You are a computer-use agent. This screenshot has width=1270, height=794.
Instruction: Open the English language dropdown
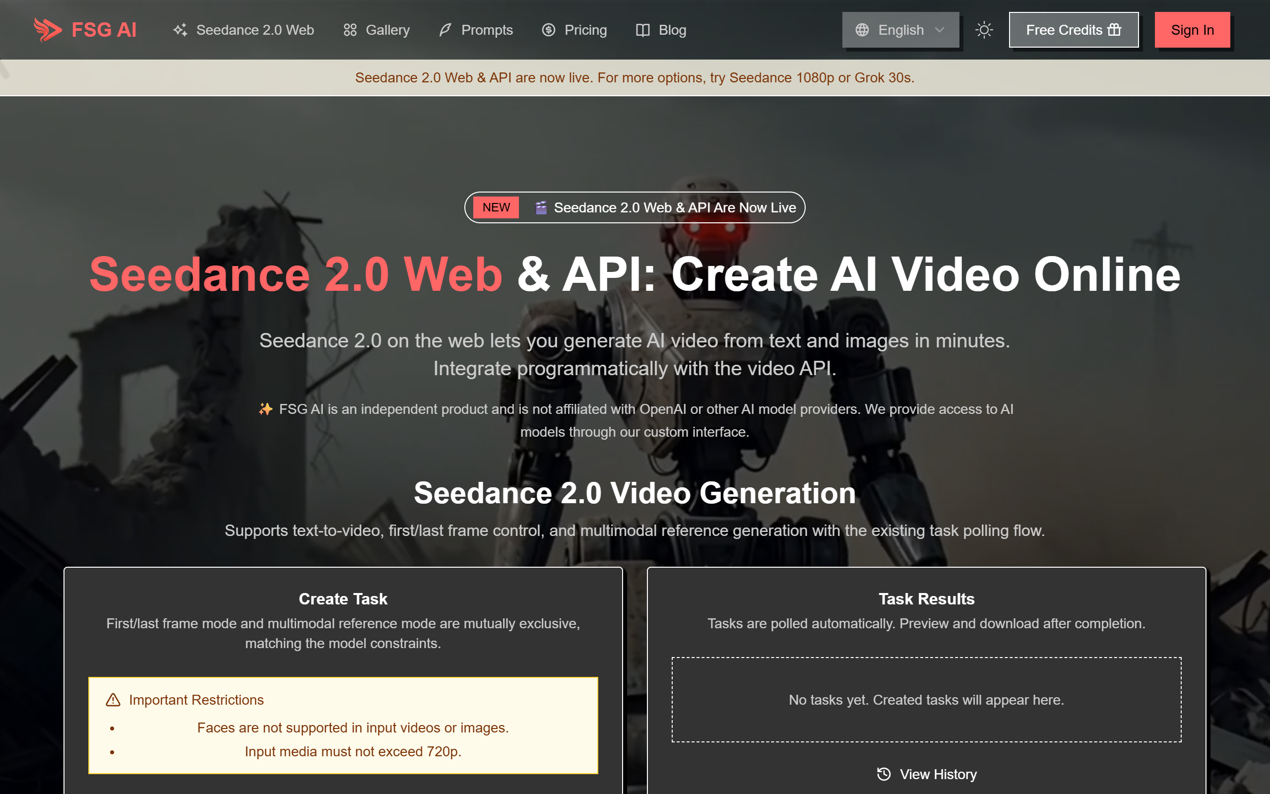click(900, 30)
